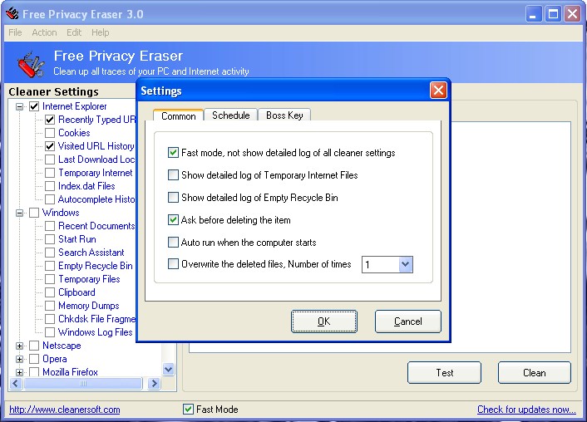Select Memory Dumps tree item
Viewport: 587px width, 422px height.
89,306
